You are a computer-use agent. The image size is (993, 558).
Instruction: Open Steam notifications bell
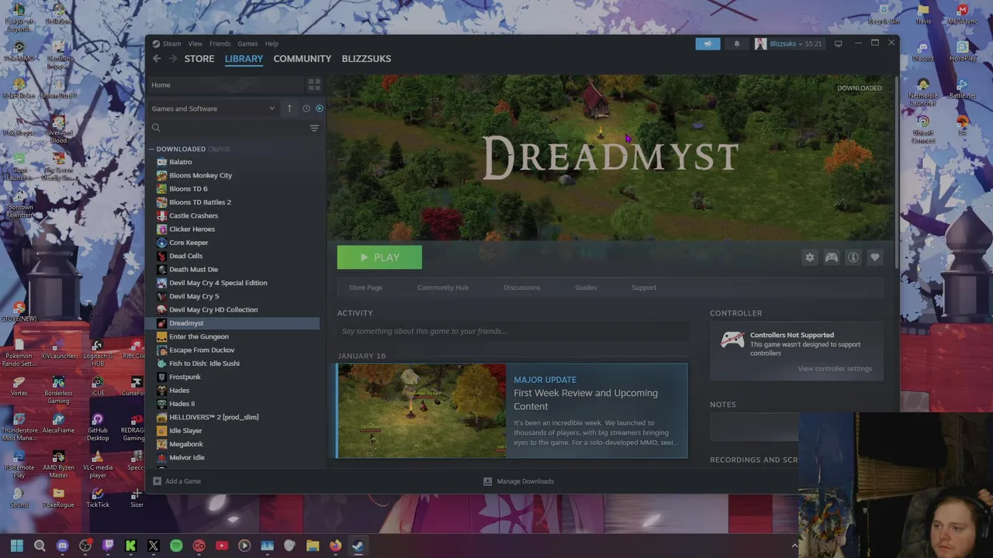coord(737,43)
